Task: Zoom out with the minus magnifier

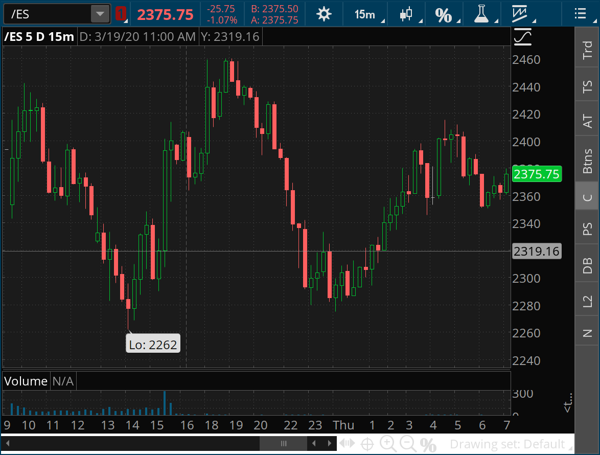Action: click(x=408, y=444)
